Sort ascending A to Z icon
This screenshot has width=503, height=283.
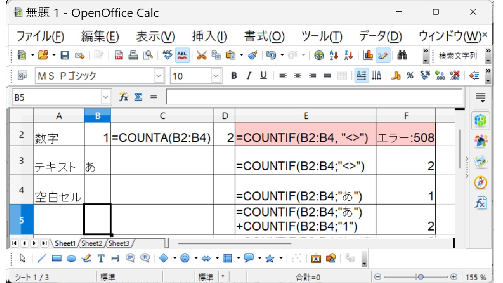334,56
